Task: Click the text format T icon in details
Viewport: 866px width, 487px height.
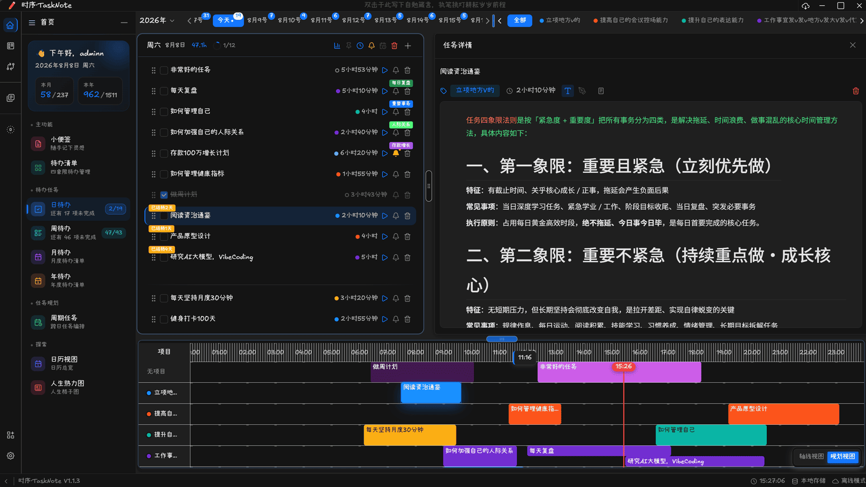Action: click(567, 91)
